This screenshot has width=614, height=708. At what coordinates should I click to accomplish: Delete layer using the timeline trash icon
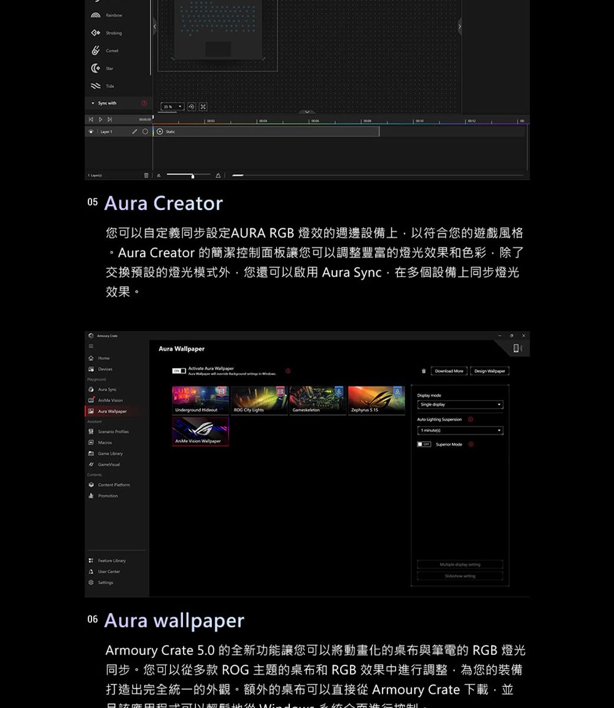[x=147, y=176]
